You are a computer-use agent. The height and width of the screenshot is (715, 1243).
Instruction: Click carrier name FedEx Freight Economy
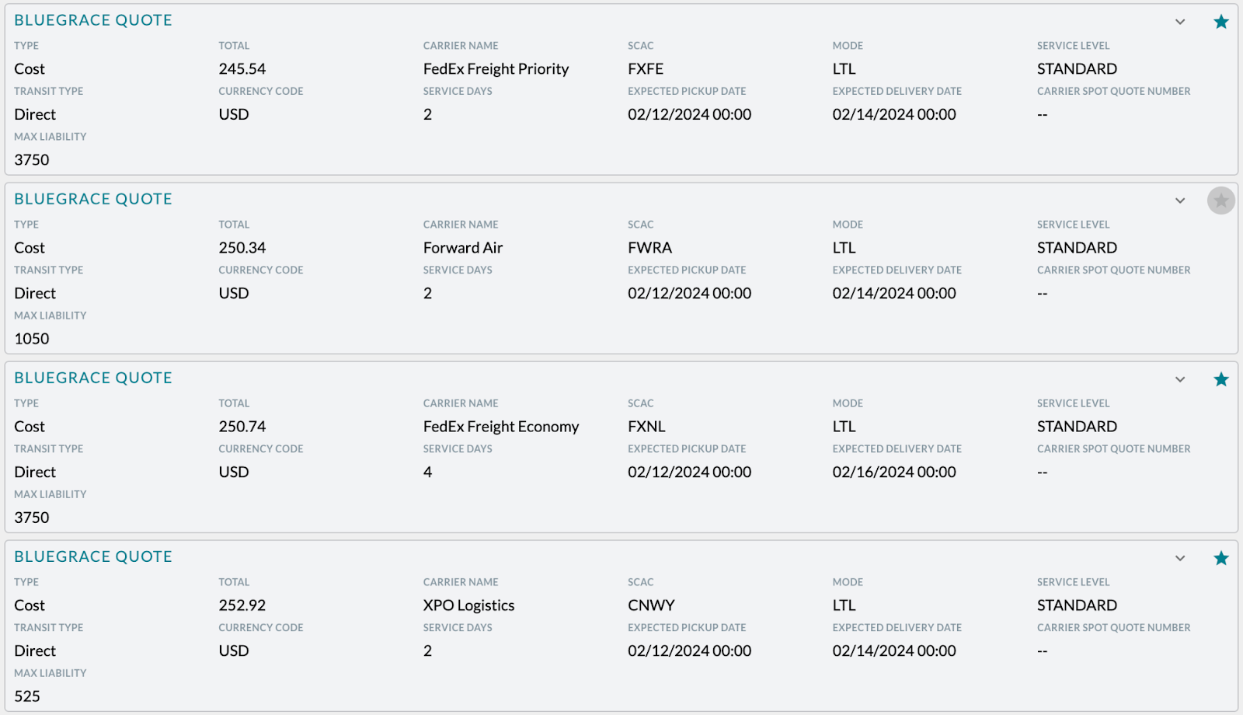(501, 427)
